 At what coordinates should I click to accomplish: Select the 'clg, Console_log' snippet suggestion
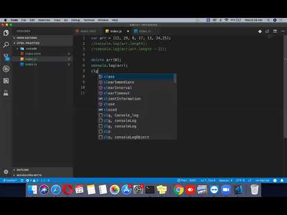pos(136,115)
